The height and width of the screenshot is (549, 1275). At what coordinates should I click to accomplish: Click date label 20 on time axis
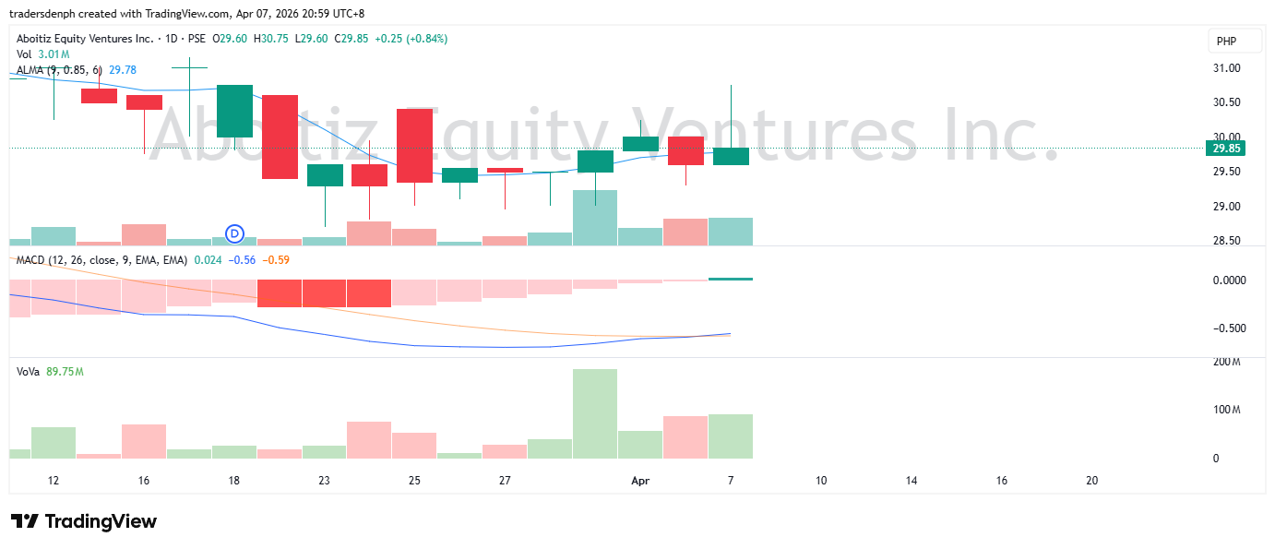pyautogui.click(x=1092, y=481)
